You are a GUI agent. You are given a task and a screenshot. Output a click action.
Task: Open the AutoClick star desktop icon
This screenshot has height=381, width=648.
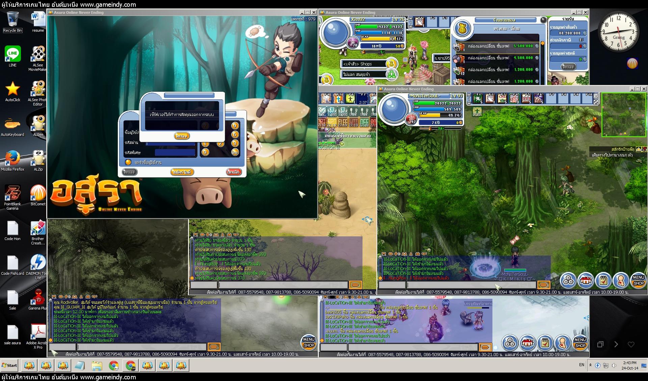(x=12, y=91)
